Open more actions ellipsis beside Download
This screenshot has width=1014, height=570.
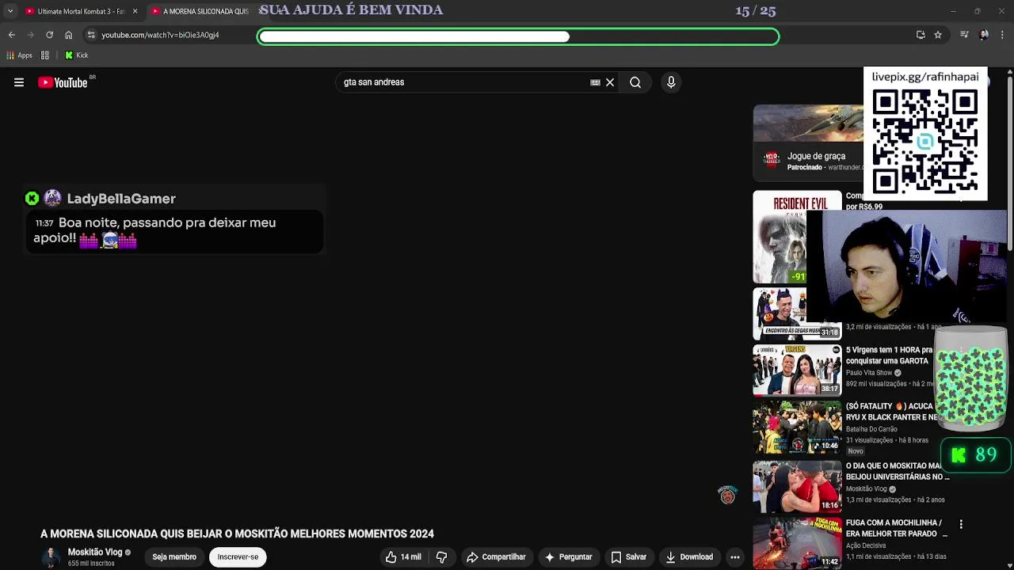click(x=735, y=557)
